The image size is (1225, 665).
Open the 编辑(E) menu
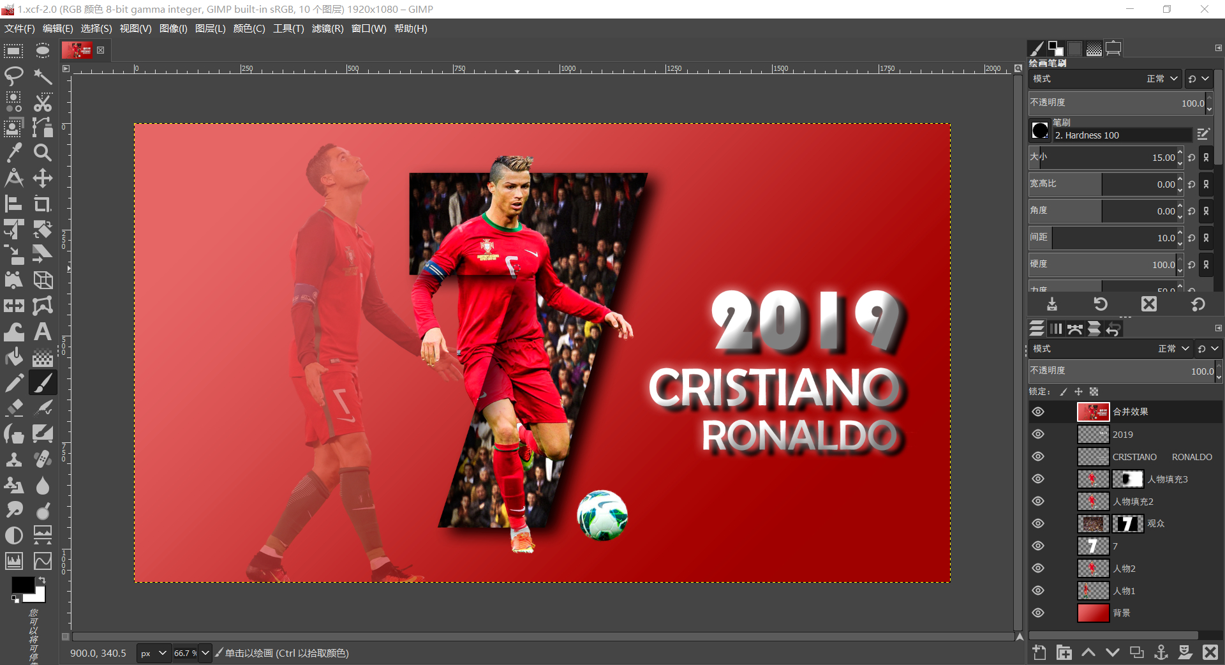pos(58,29)
